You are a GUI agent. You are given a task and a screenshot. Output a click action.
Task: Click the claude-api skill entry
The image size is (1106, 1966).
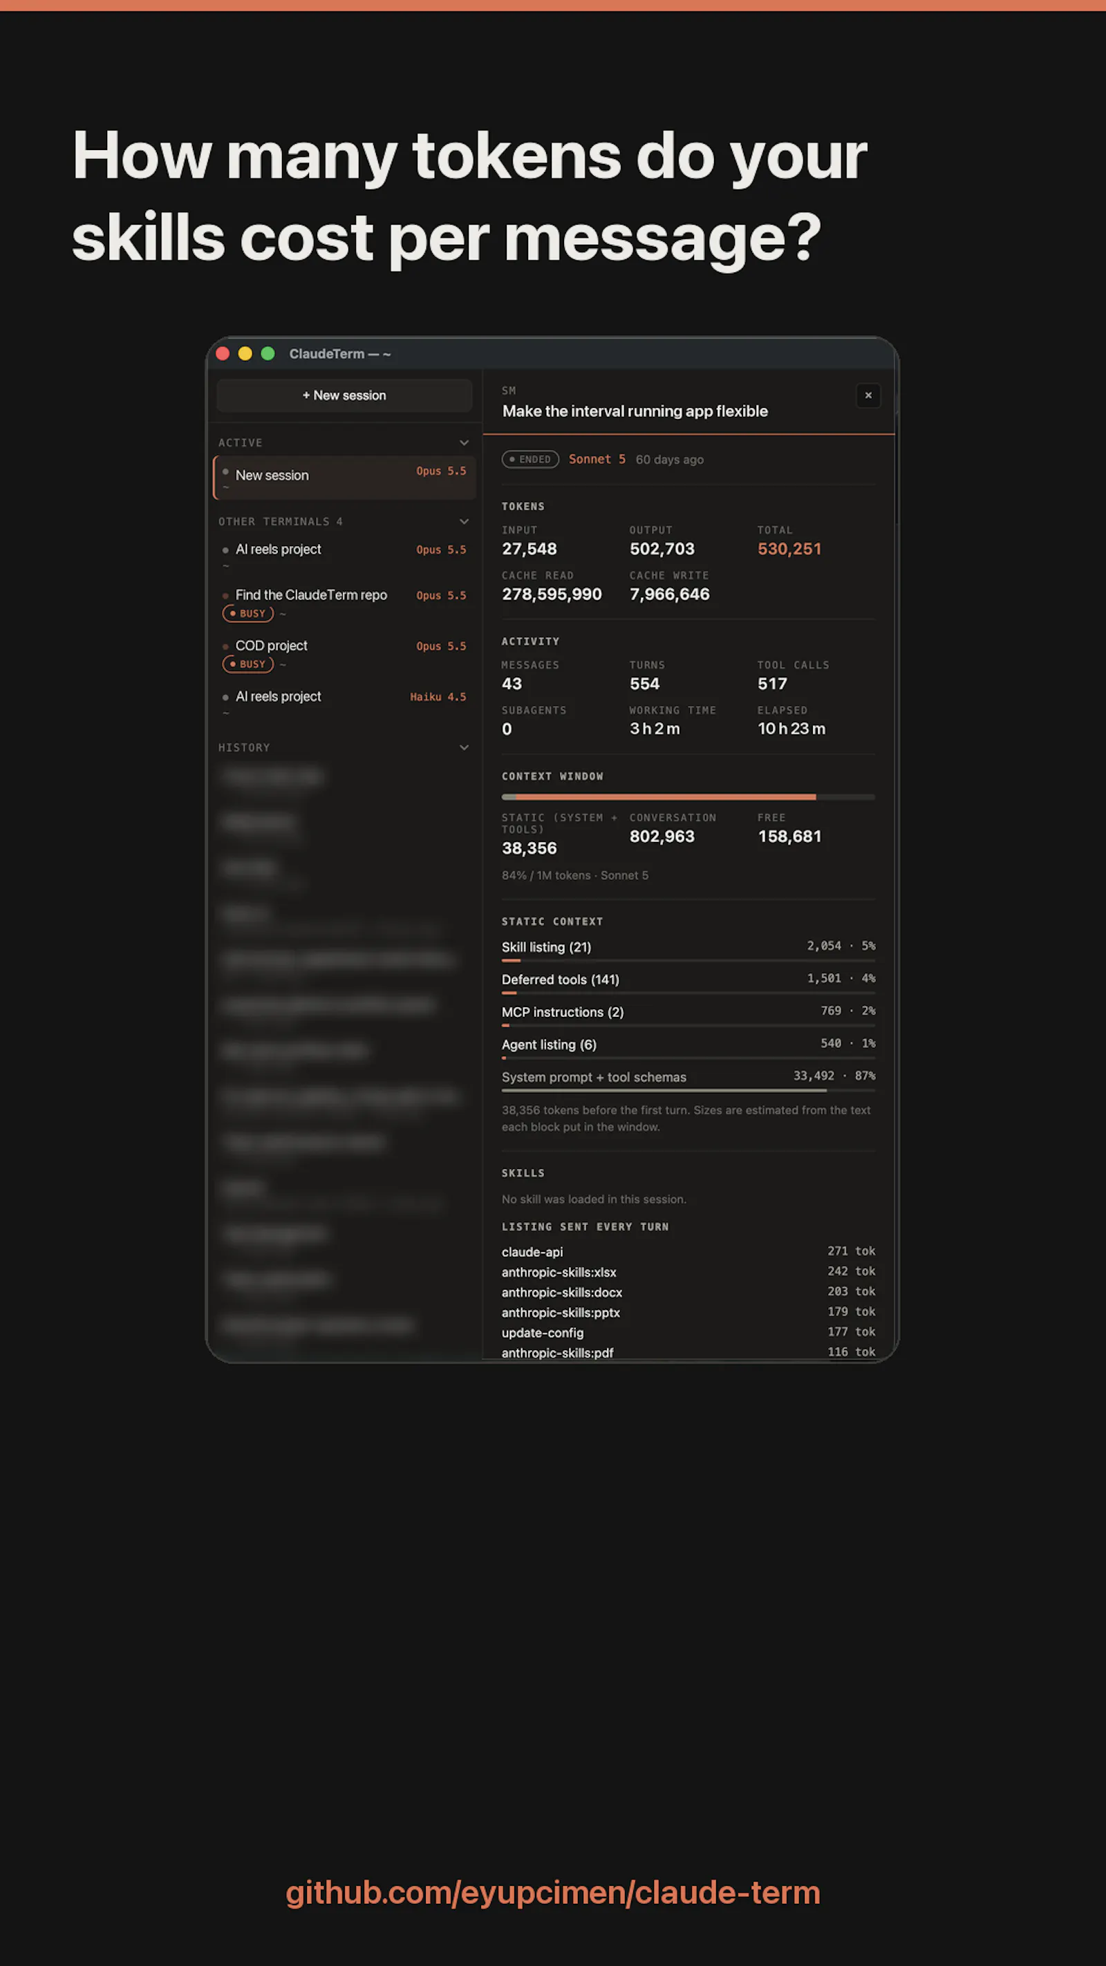tap(688, 1252)
